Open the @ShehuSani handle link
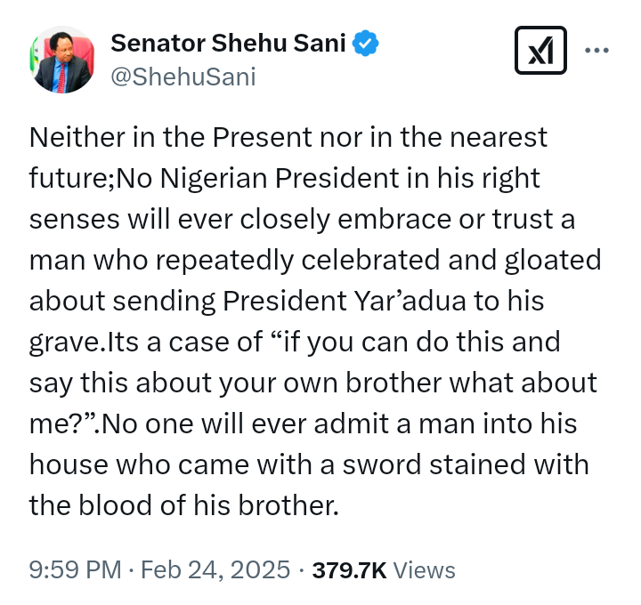The image size is (641, 605). coord(183,77)
